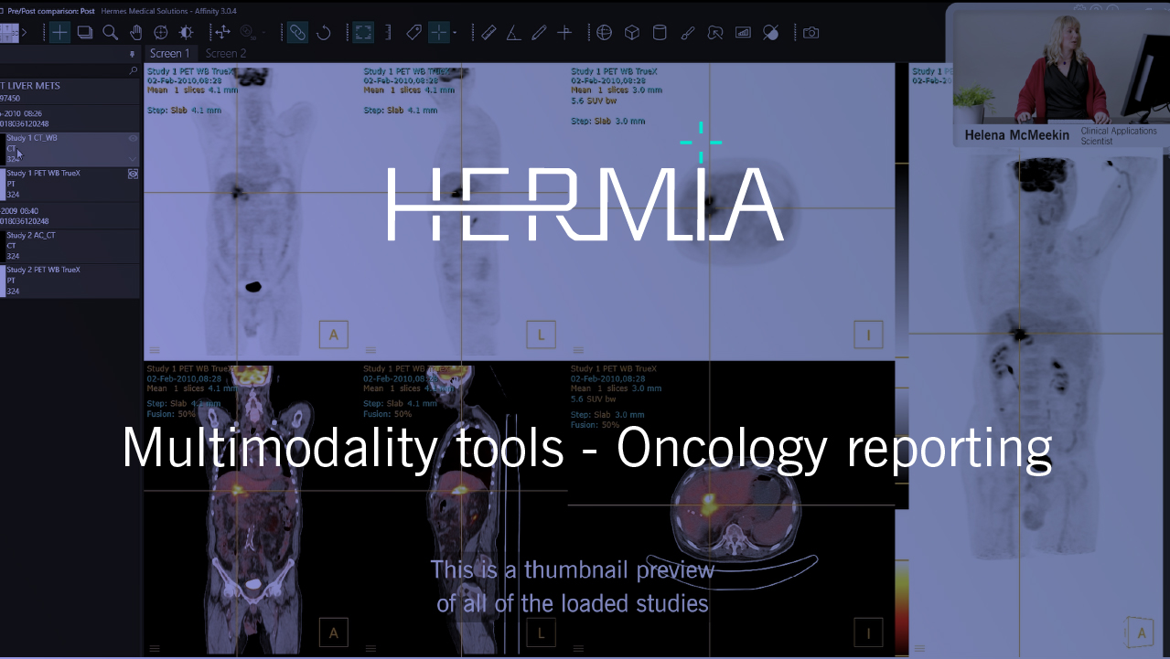Click the search magnifier in study panel
This screenshot has width=1170, height=659.
[x=133, y=70]
